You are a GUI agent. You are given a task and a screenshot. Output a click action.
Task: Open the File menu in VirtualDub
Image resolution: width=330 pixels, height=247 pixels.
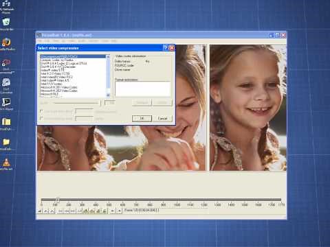(x=40, y=40)
